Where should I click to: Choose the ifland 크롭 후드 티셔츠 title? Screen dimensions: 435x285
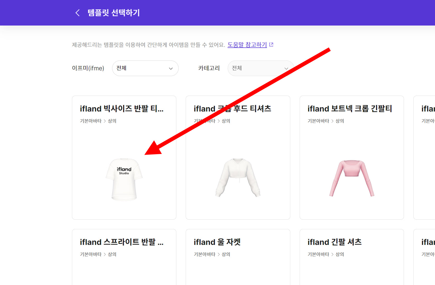coord(232,109)
